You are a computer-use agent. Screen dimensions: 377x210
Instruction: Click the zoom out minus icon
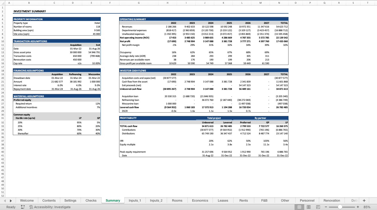coord(326,207)
